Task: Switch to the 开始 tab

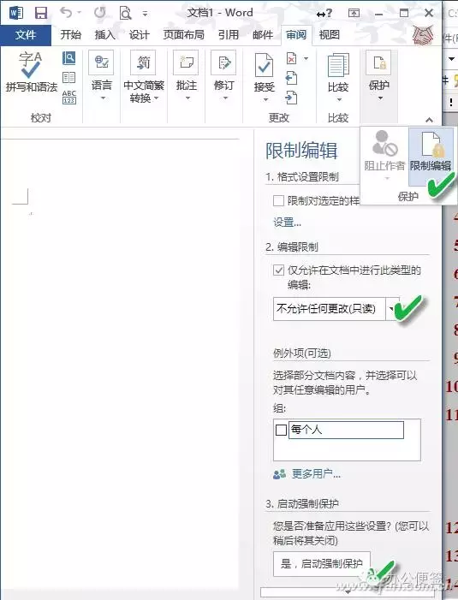Action: [x=71, y=35]
